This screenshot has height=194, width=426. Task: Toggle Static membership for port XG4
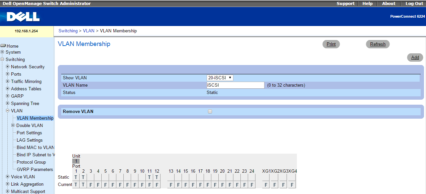(x=292, y=177)
